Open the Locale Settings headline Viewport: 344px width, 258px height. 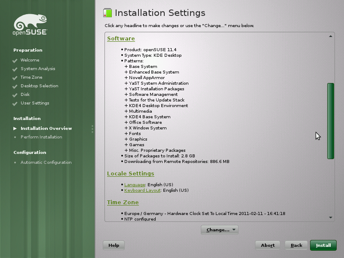click(131, 174)
